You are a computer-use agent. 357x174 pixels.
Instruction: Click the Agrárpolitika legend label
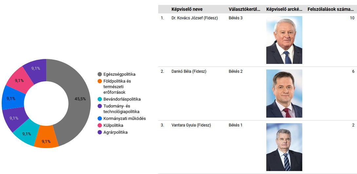pos(115,132)
